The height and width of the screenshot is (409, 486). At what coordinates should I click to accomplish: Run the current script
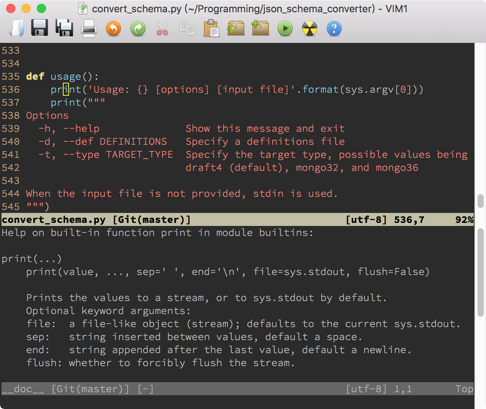(285, 28)
